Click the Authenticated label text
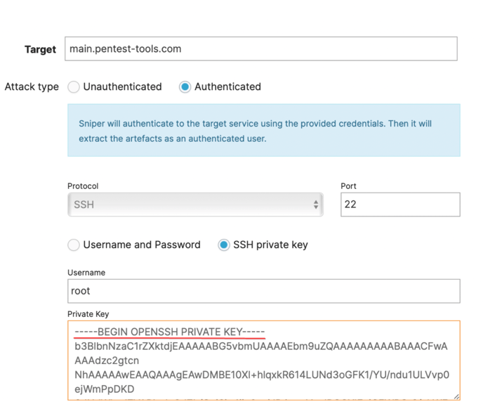The image size is (483, 409). pos(227,86)
